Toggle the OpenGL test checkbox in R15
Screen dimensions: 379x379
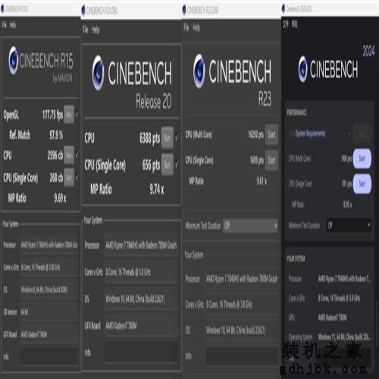(77, 114)
